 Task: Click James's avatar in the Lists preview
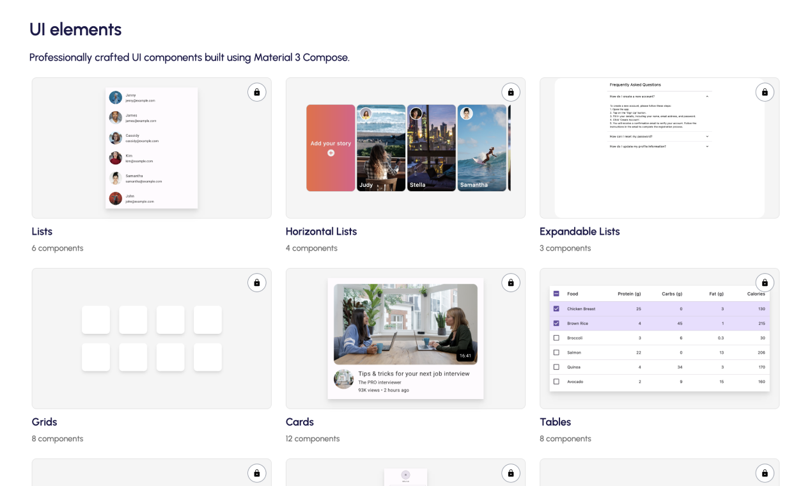(x=115, y=118)
